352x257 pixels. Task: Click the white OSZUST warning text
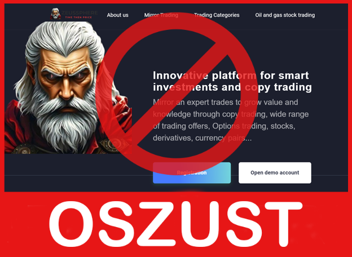click(x=176, y=224)
